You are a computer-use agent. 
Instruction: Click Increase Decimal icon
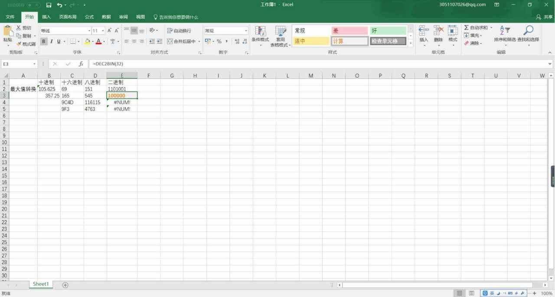tap(237, 42)
